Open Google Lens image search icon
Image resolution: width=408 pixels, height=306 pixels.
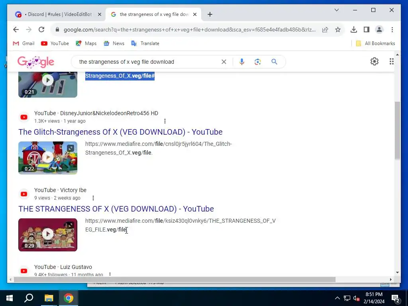pos(258,62)
